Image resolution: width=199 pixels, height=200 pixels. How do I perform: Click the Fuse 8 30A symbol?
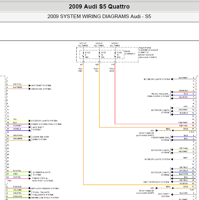coord(84,55)
